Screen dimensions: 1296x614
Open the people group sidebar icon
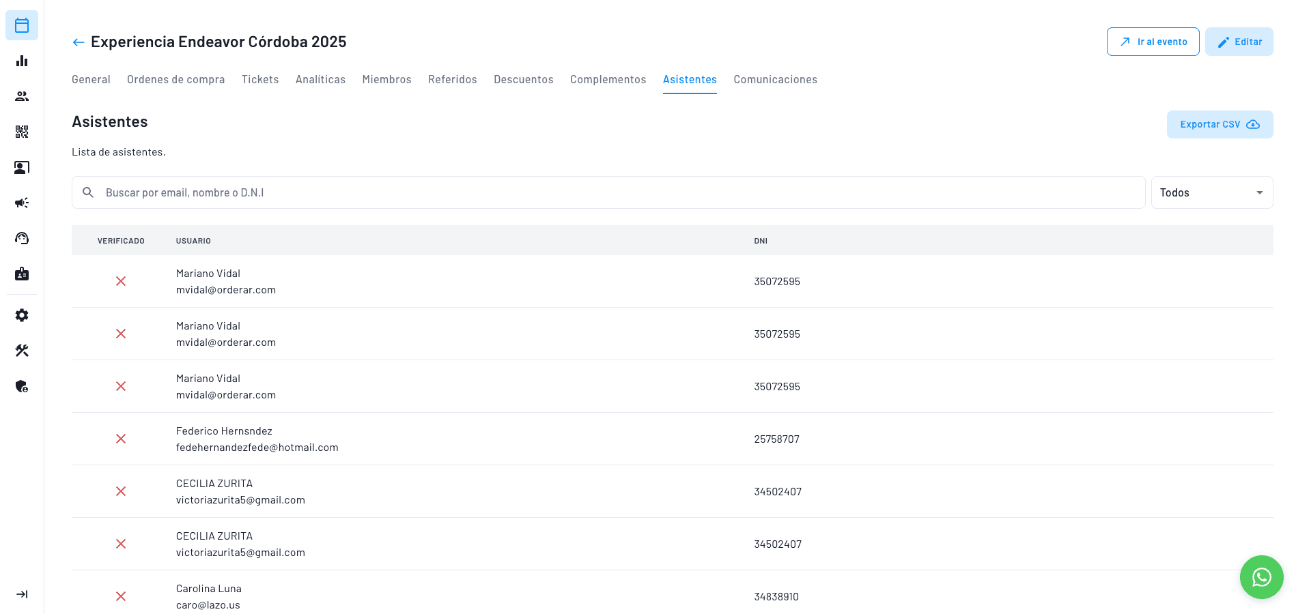(22, 96)
